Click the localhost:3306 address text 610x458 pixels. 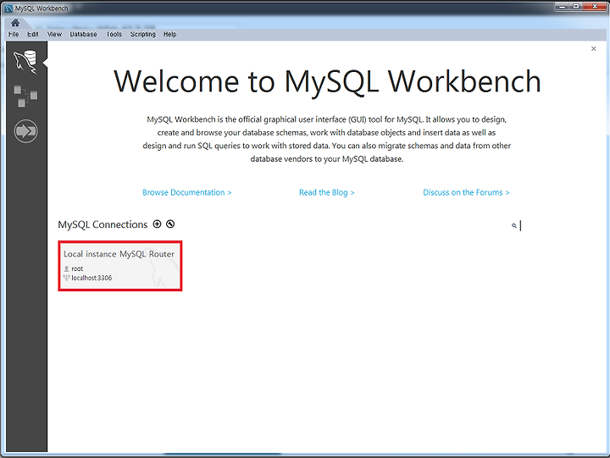(x=91, y=278)
